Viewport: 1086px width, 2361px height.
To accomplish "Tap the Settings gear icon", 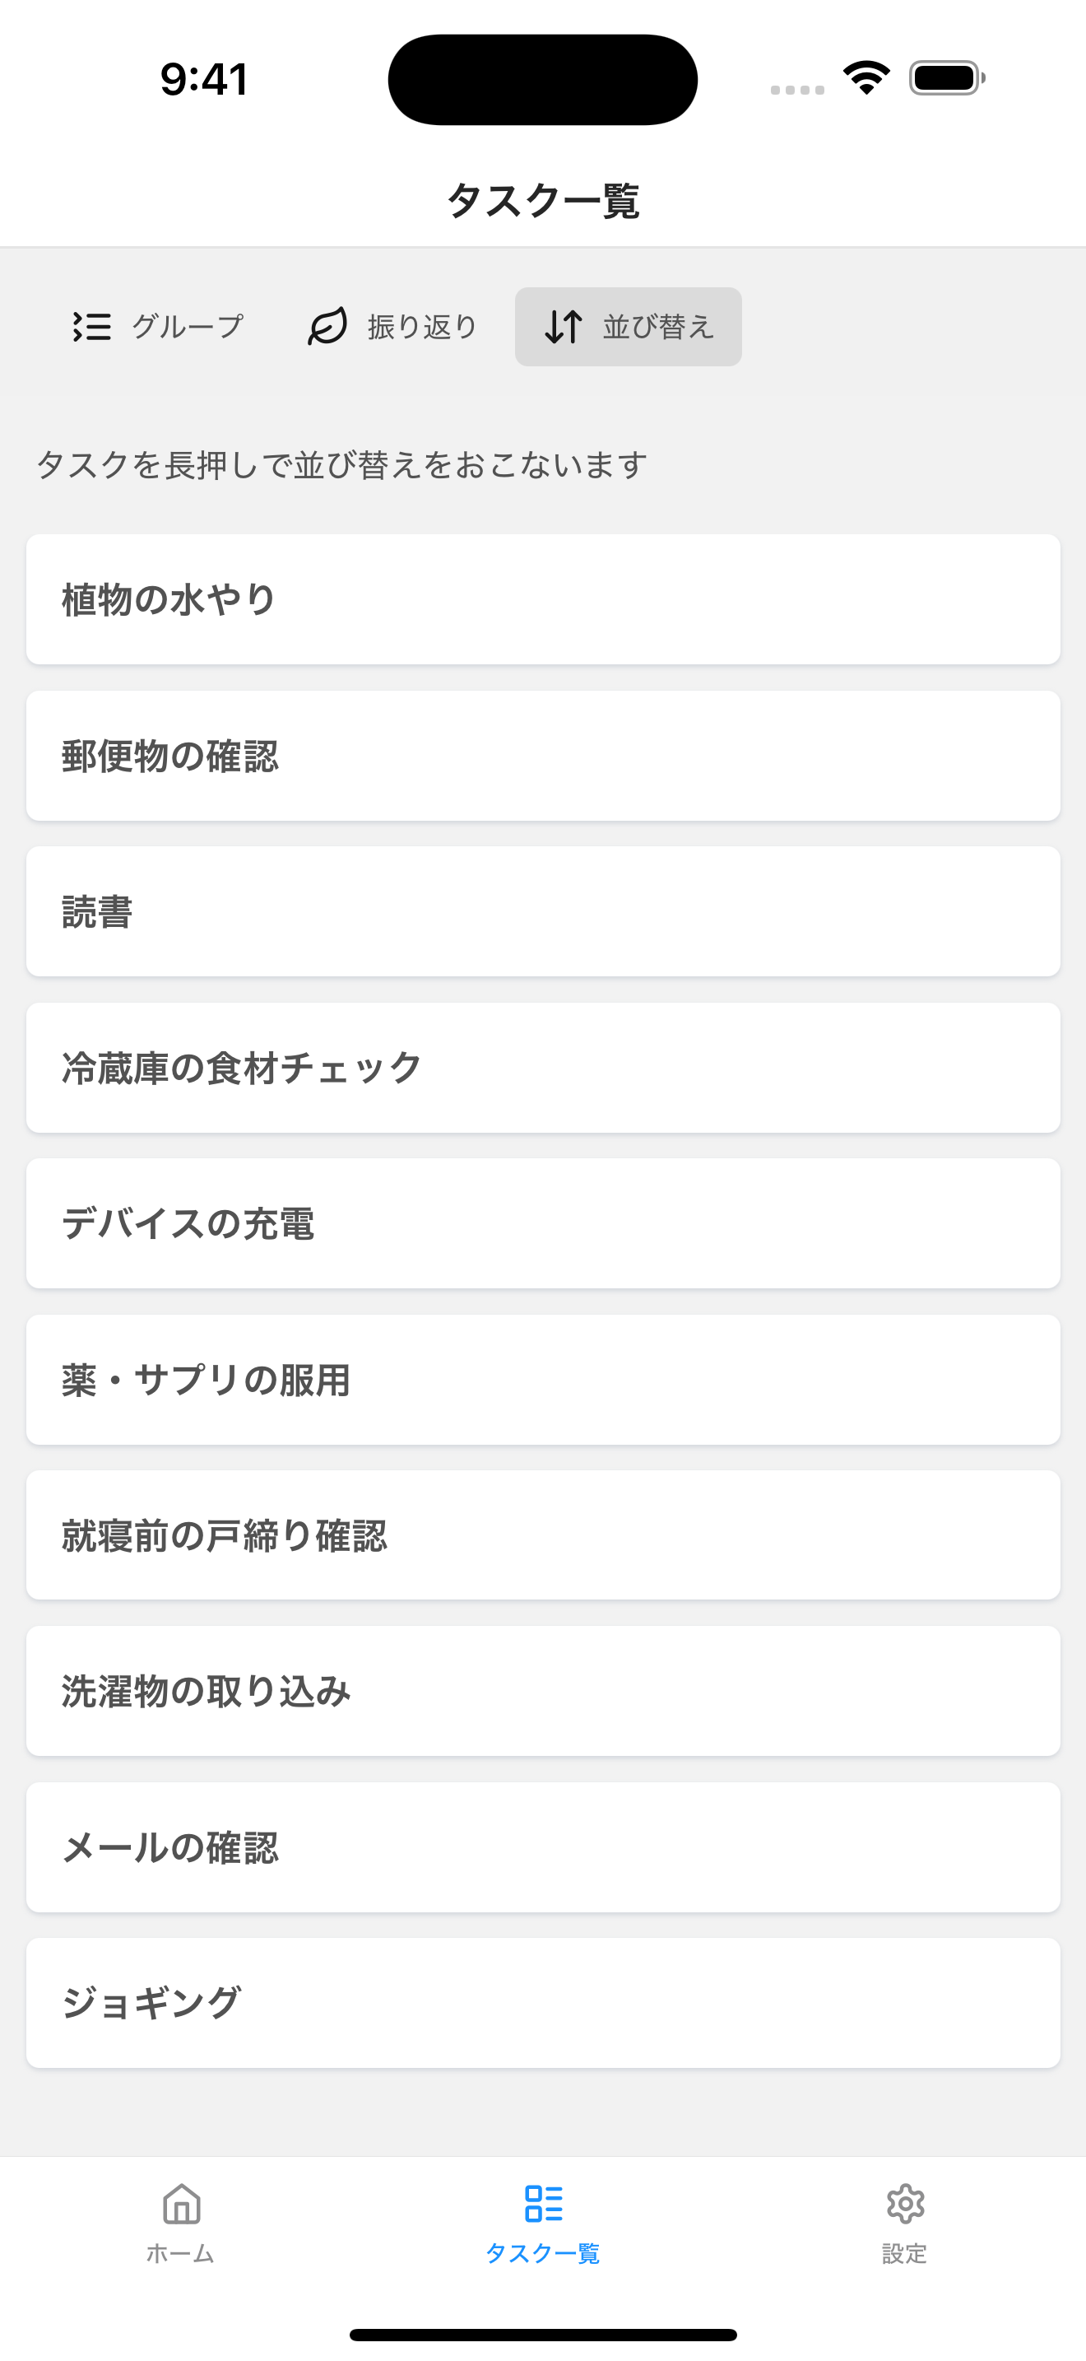I will pyautogui.click(x=905, y=2204).
